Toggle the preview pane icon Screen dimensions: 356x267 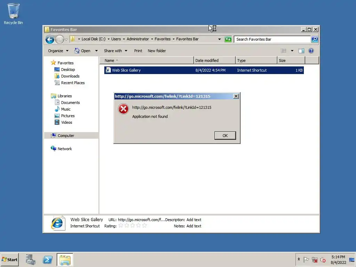pos(301,51)
